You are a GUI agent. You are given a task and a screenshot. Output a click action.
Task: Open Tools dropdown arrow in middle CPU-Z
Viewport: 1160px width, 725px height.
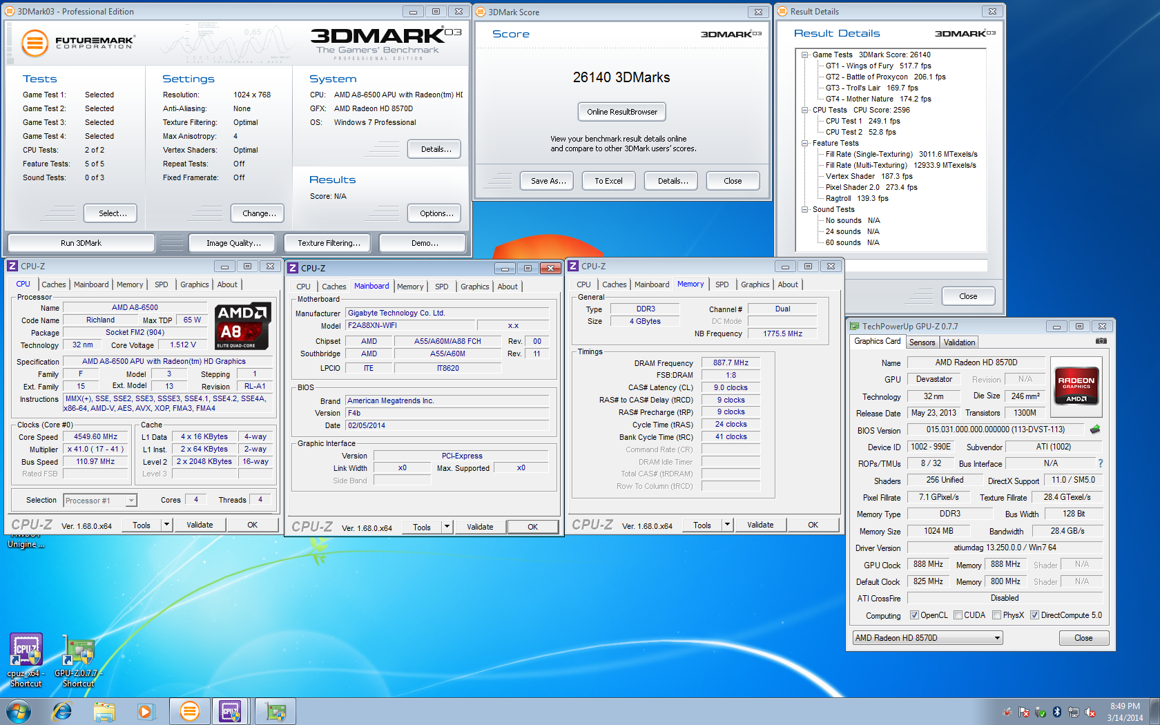tap(447, 527)
